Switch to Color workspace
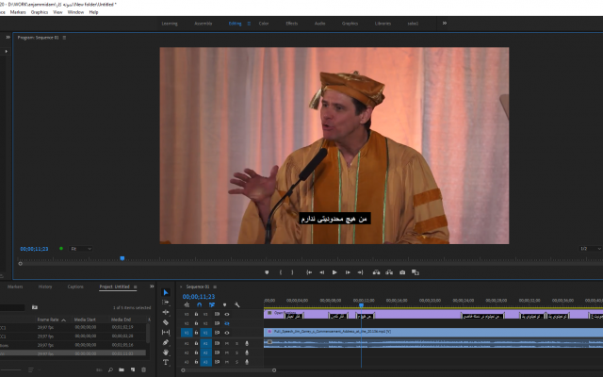The width and height of the screenshot is (603, 377). tap(264, 24)
